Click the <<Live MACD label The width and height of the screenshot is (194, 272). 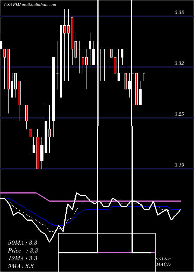[x=163, y=262]
